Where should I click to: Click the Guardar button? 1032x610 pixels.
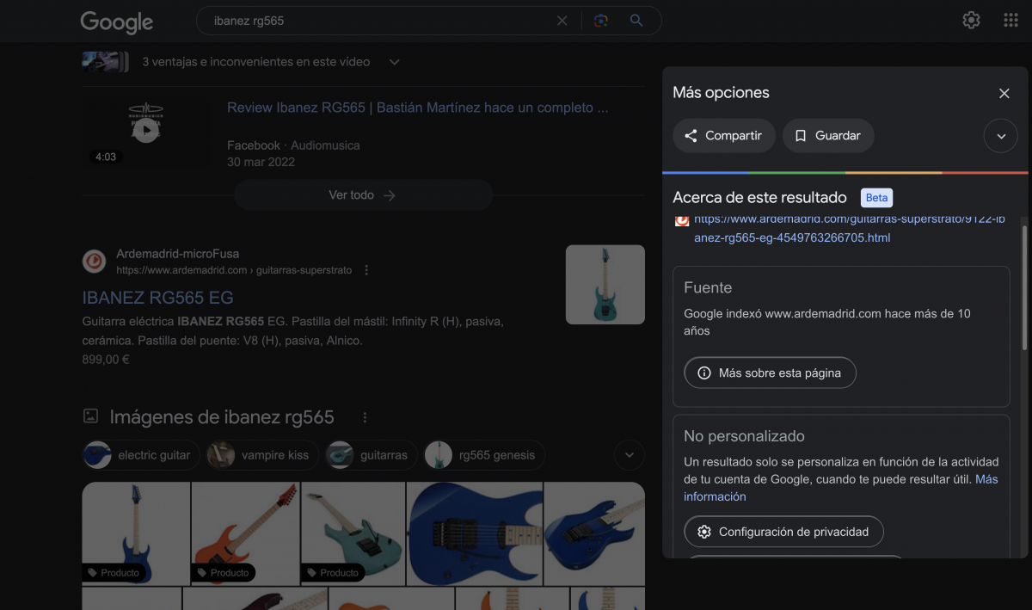point(828,136)
